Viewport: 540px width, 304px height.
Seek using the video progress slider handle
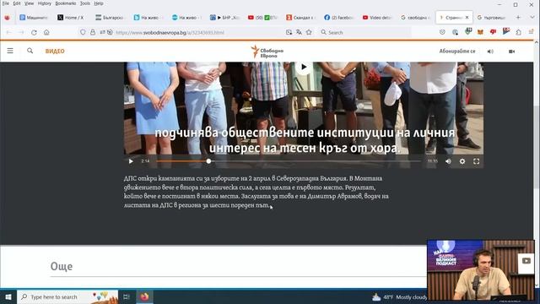tap(208, 161)
